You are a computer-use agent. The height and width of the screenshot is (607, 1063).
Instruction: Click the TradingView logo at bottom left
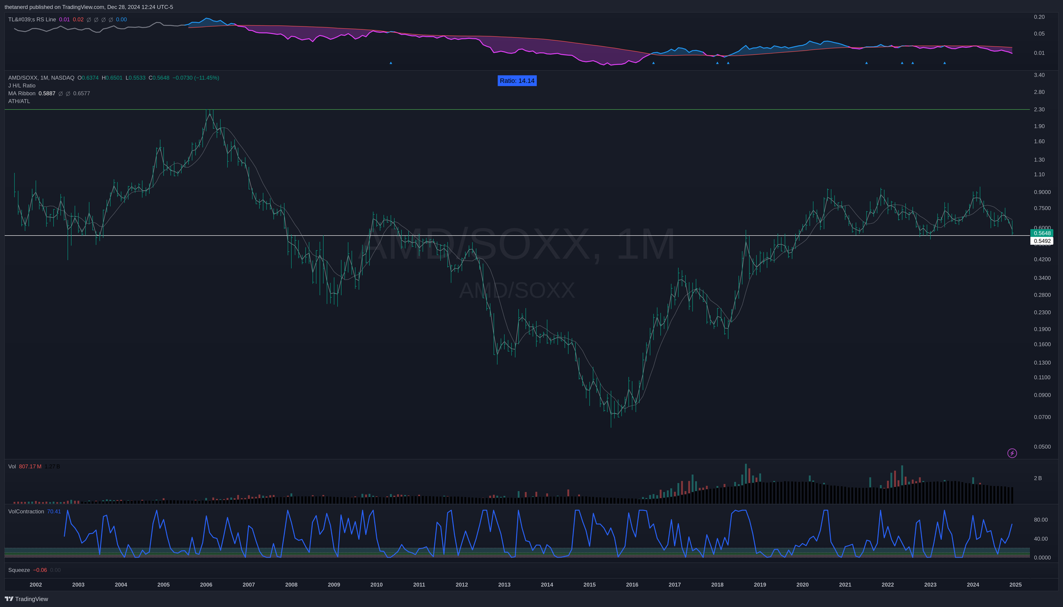(x=26, y=599)
